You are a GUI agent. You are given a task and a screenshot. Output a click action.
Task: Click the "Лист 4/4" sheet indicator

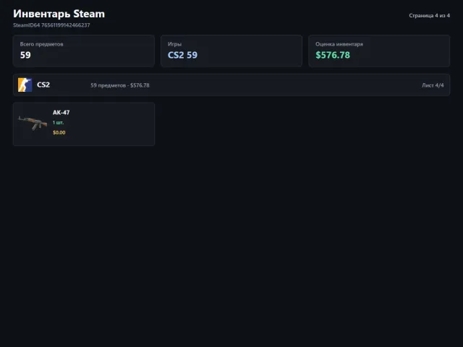click(x=433, y=85)
